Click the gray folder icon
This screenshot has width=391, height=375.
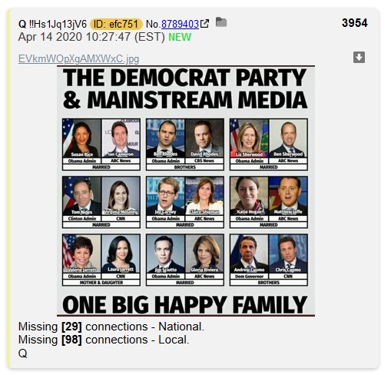221,22
